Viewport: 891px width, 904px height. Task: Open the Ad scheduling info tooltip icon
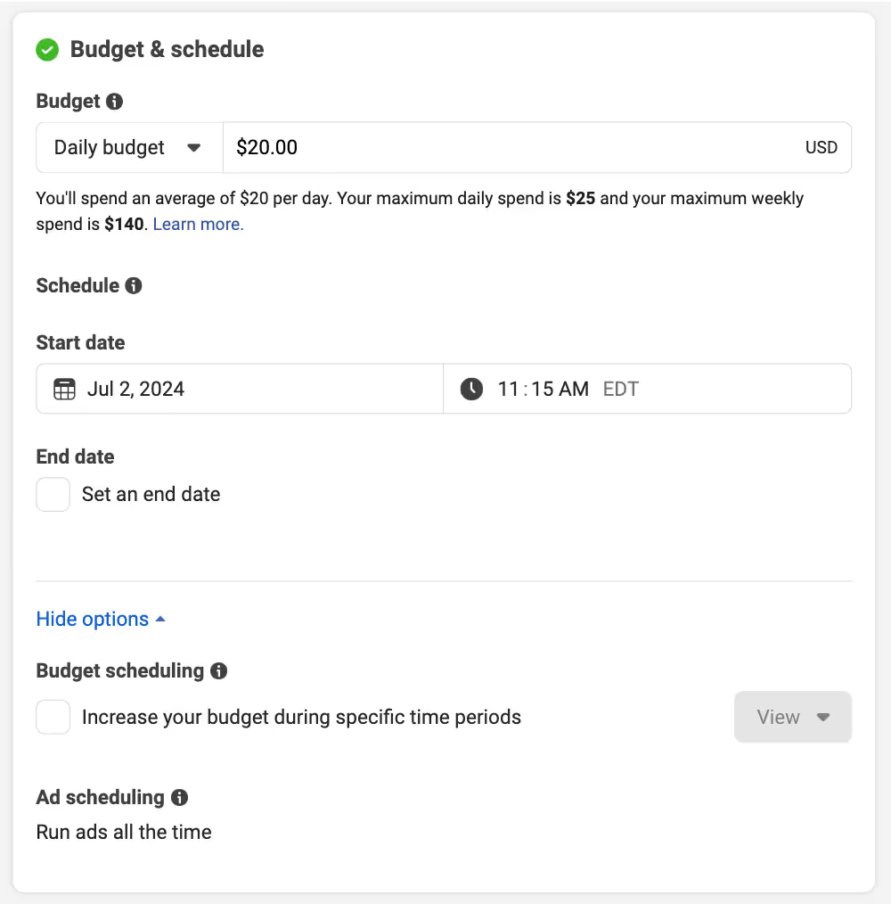pyautogui.click(x=179, y=798)
